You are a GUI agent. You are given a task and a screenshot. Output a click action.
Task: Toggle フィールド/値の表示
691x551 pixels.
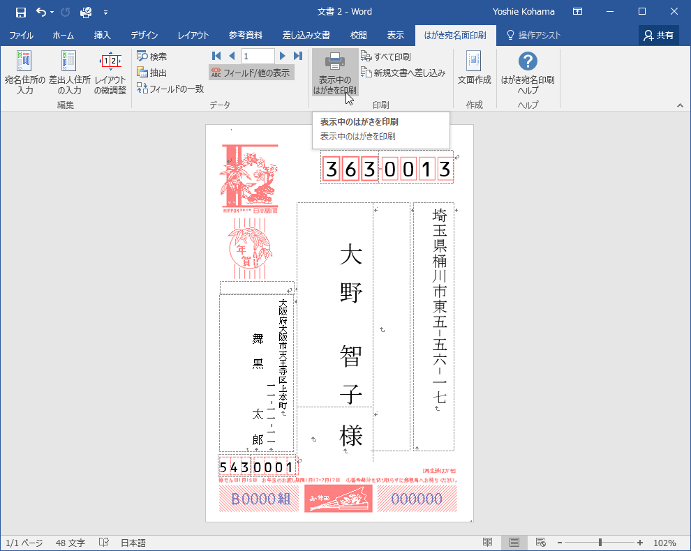click(251, 72)
